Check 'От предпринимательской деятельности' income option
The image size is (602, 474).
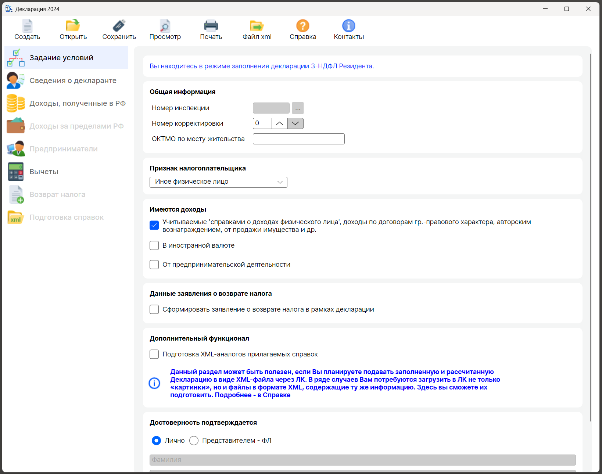[x=154, y=265]
